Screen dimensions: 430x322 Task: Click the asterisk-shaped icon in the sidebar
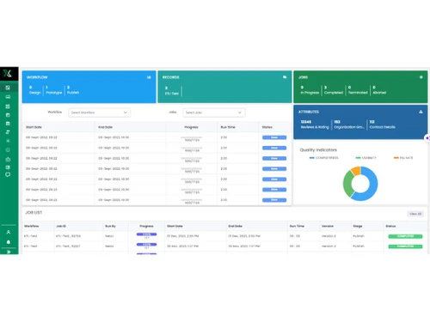8,141
